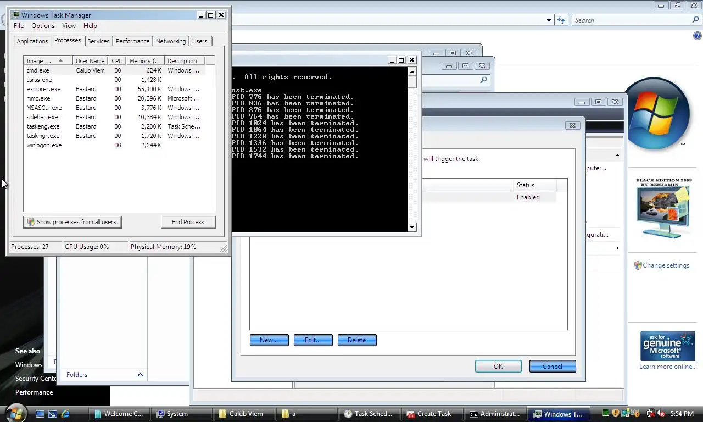Click command prompt scrollbar down arrow

coord(412,227)
